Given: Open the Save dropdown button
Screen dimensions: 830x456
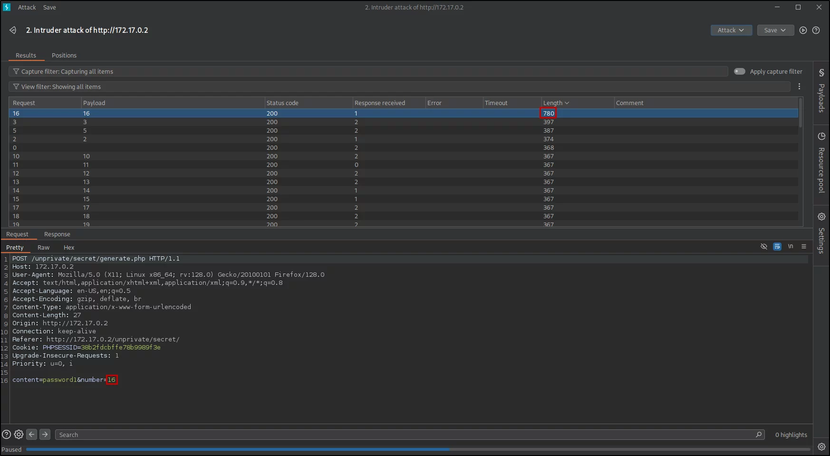Looking at the screenshot, I should [x=775, y=30].
